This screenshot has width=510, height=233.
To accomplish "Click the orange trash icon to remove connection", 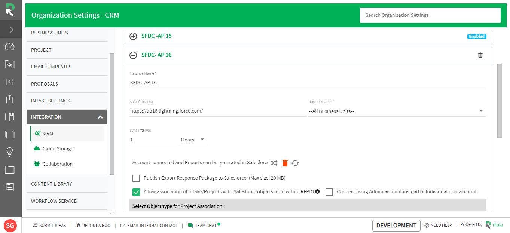I will pyautogui.click(x=285, y=163).
